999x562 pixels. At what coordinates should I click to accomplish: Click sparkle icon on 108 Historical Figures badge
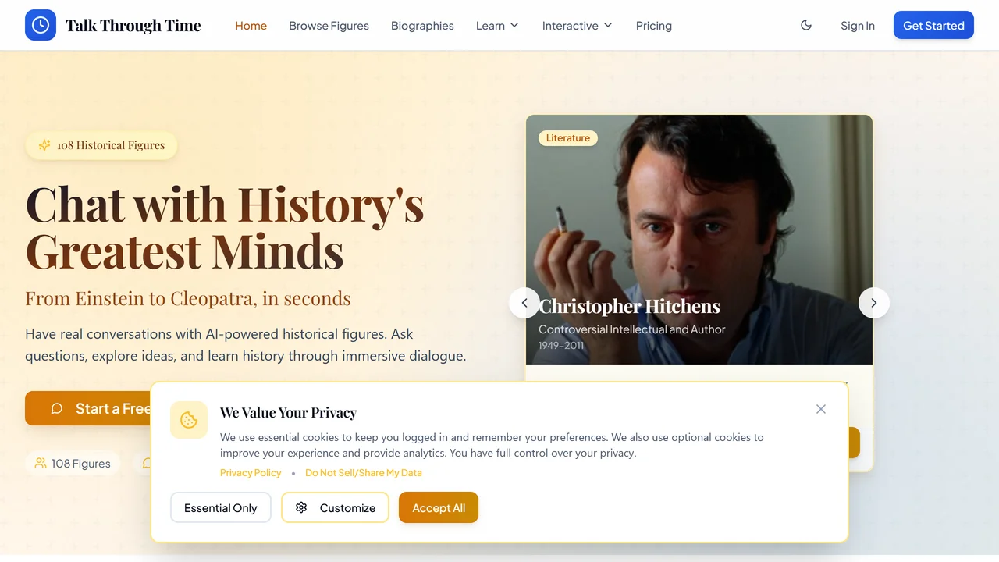point(44,145)
